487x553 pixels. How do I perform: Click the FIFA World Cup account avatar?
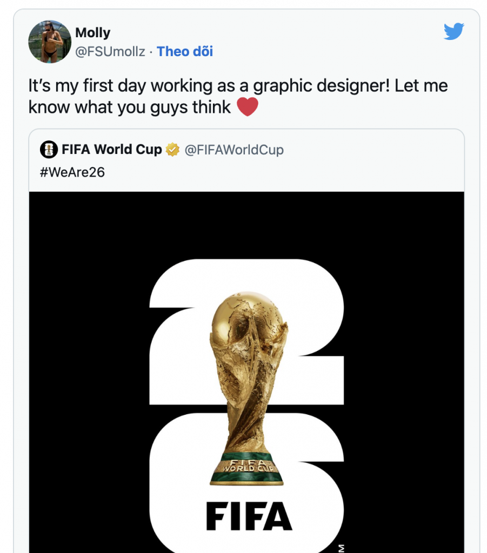click(50, 150)
